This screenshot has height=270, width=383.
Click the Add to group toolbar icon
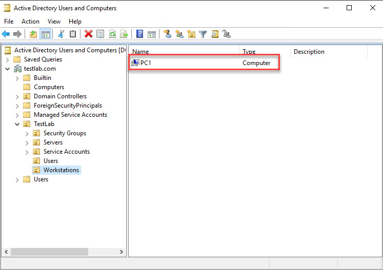pos(227,34)
